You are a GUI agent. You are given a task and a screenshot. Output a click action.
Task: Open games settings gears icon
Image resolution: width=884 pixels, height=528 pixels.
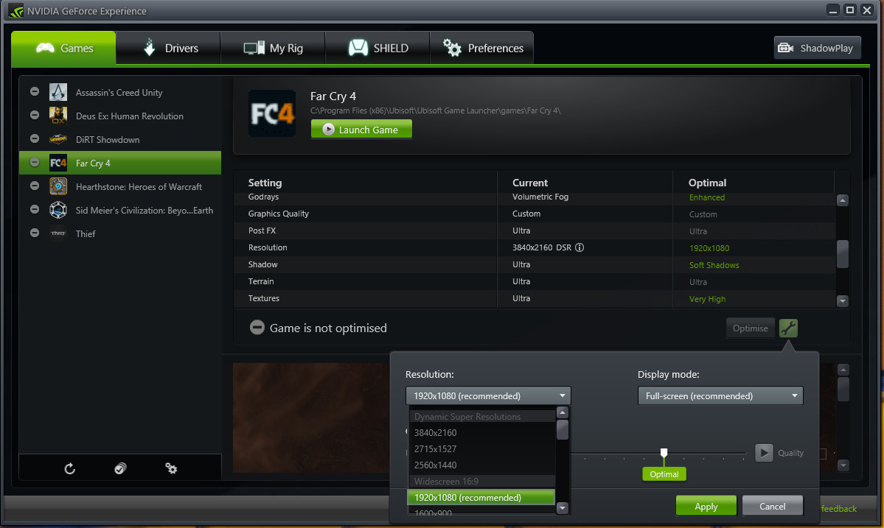click(171, 468)
